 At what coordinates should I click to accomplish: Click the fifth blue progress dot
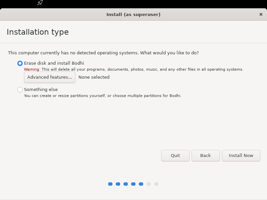(x=141, y=184)
